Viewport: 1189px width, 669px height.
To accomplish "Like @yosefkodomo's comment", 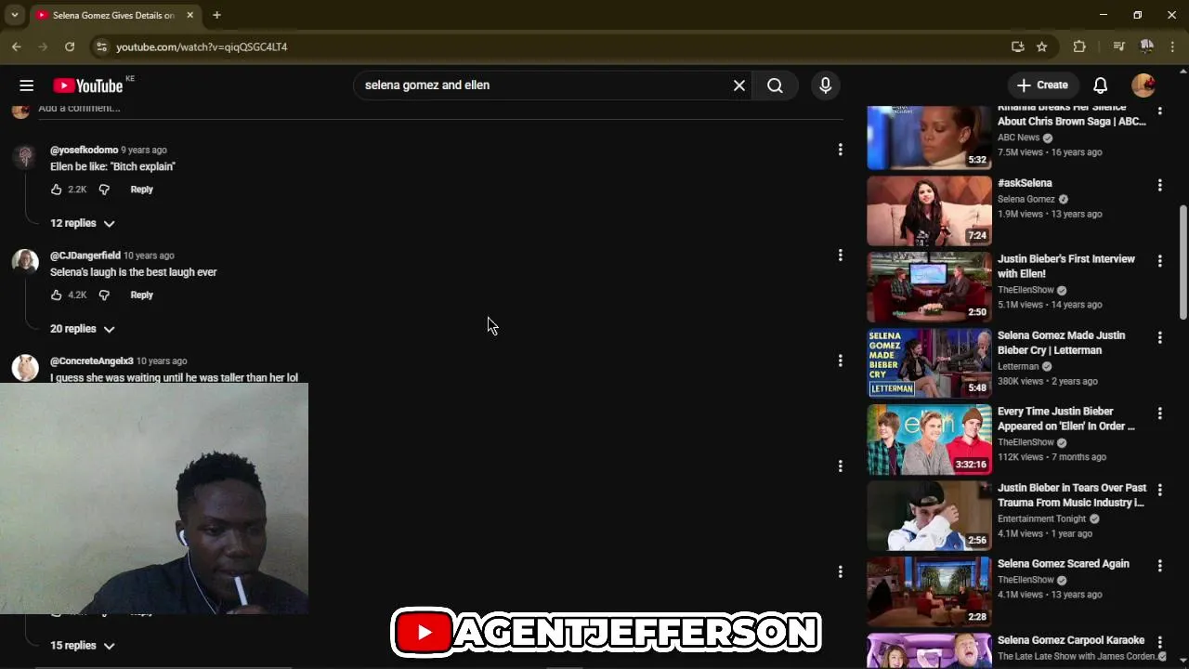I will point(57,190).
